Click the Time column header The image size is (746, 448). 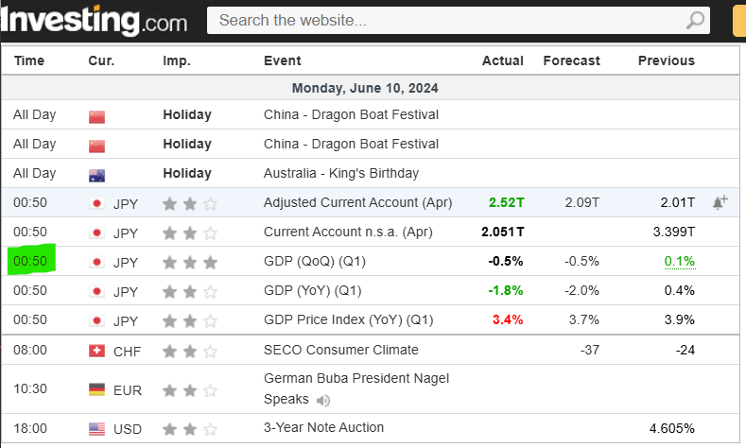click(x=29, y=60)
